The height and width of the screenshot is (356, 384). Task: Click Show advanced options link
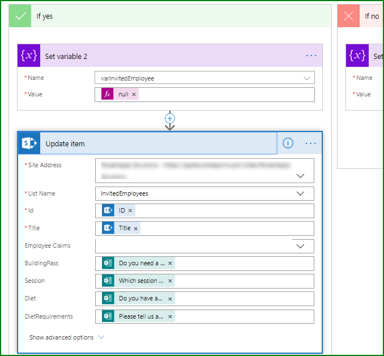pyautogui.click(x=61, y=338)
